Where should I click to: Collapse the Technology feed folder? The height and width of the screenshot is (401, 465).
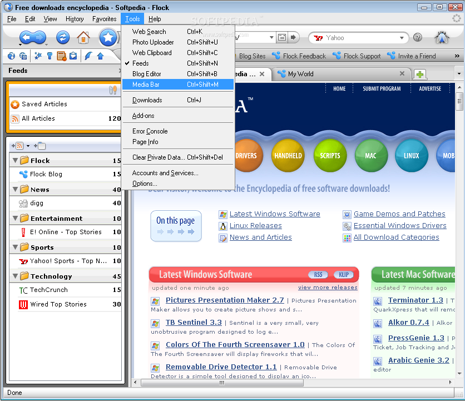tap(16, 276)
